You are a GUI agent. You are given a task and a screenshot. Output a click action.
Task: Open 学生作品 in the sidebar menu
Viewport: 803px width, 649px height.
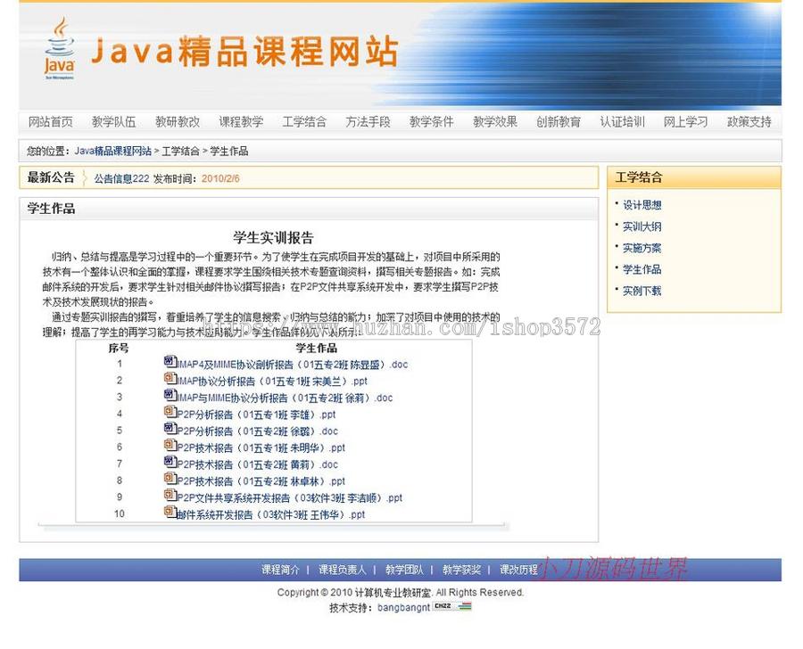pos(641,269)
